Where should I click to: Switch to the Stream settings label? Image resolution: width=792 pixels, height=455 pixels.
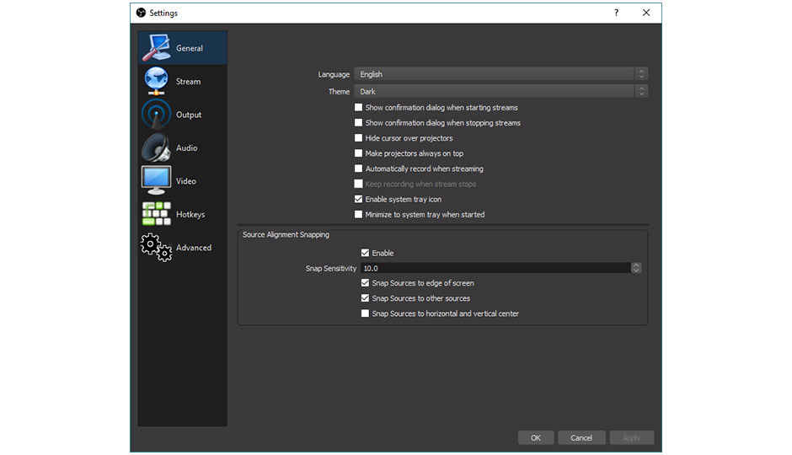pyautogui.click(x=188, y=81)
